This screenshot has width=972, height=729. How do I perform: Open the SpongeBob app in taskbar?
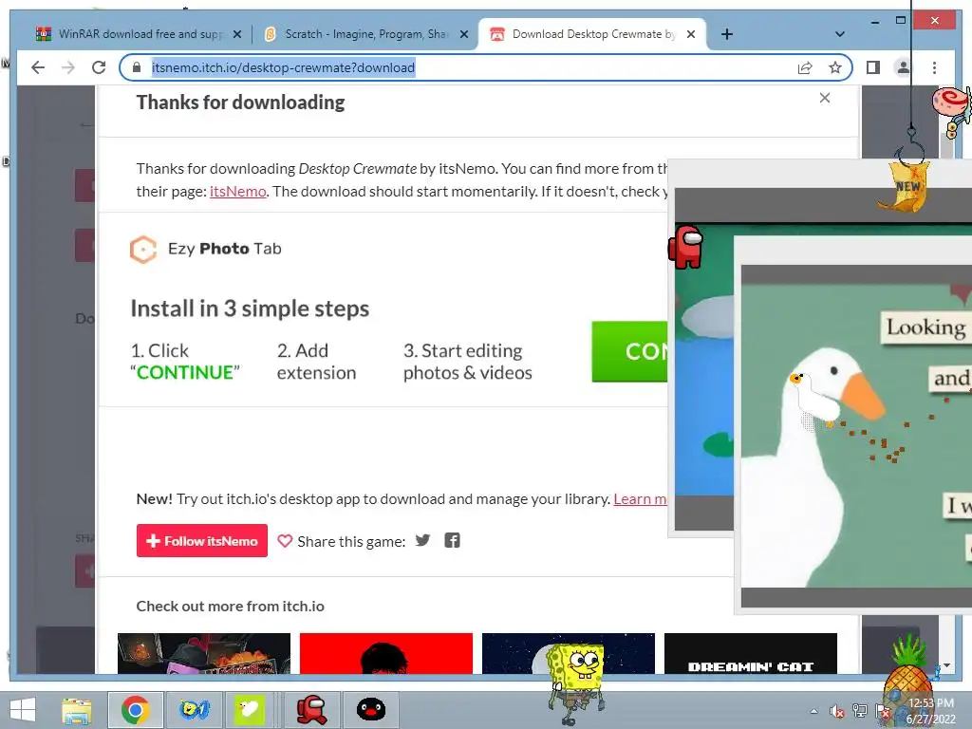(194, 710)
